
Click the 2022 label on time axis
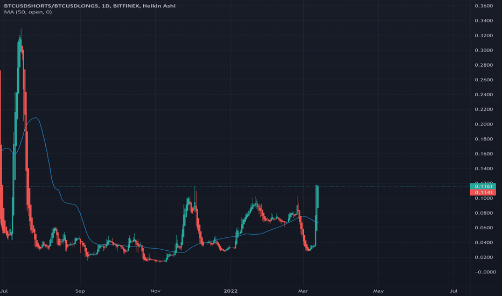tap(231, 291)
